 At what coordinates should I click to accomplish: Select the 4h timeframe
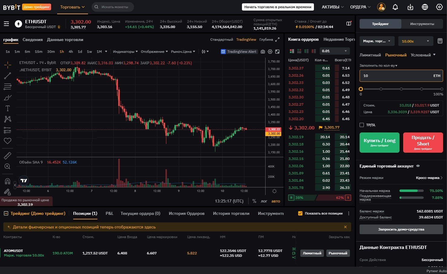(71, 52)
